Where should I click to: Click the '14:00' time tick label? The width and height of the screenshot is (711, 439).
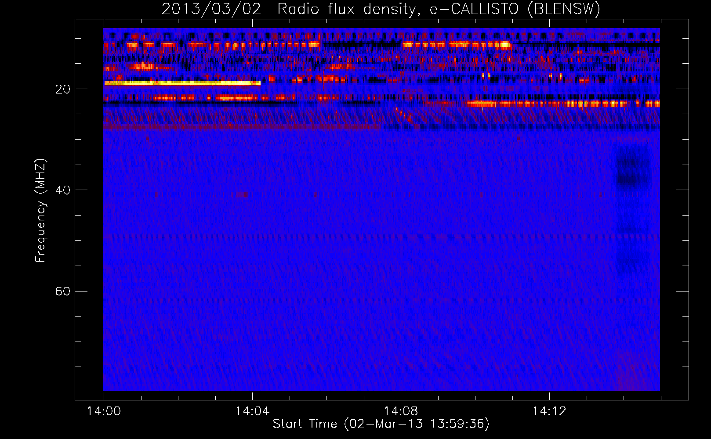coord(104,411)
